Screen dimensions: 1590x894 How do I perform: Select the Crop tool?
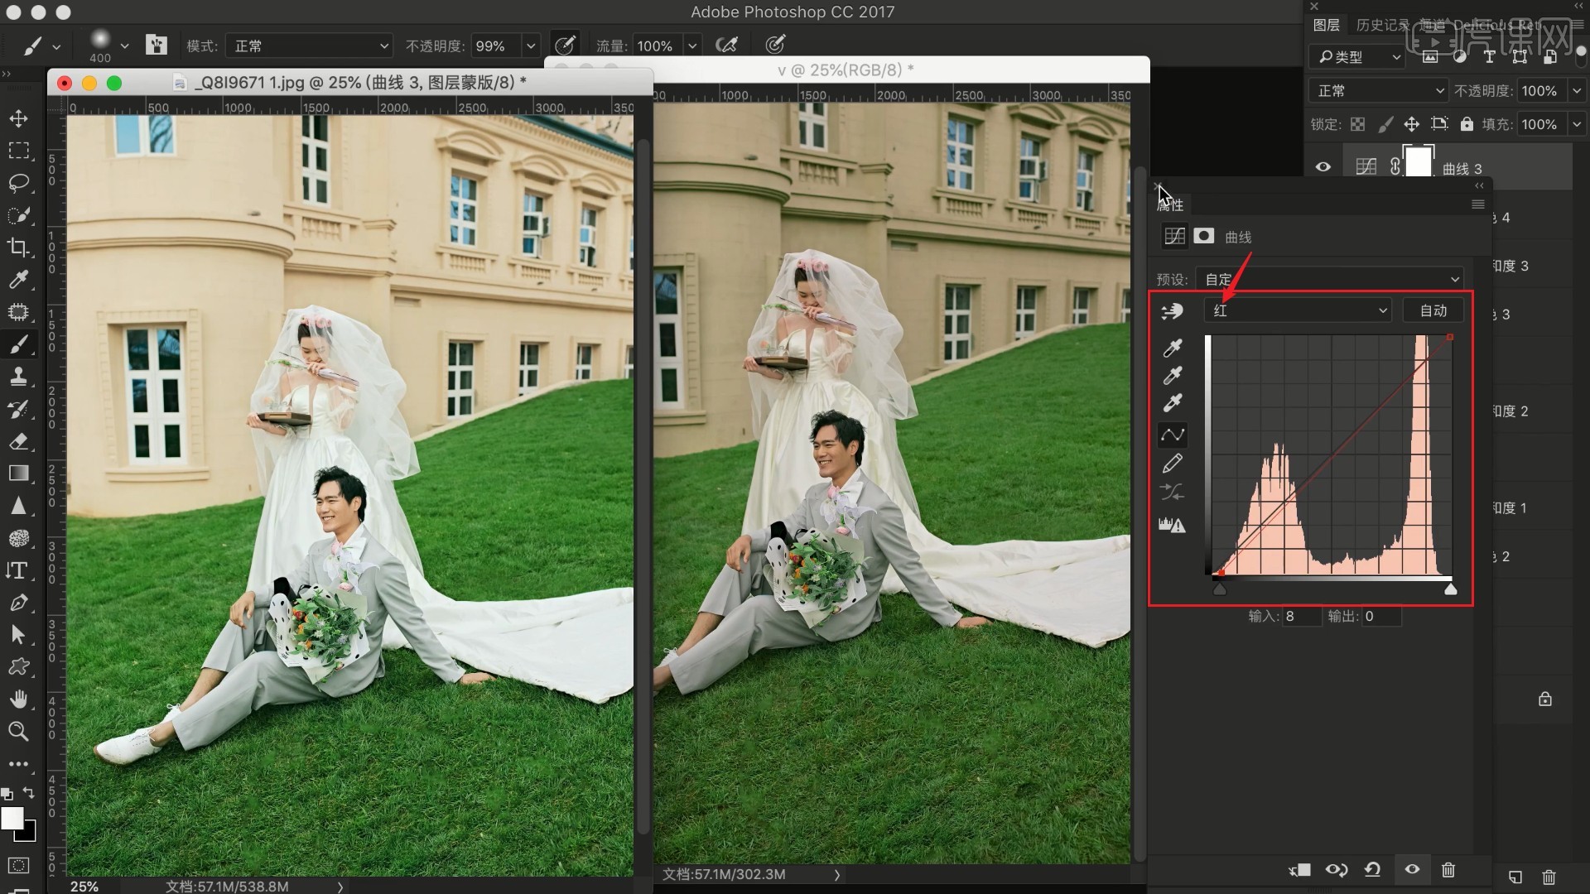coord(18,248)
